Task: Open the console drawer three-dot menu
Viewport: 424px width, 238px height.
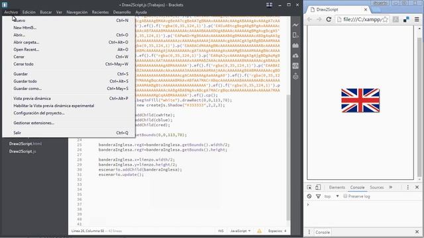Action: pos(309,232)
